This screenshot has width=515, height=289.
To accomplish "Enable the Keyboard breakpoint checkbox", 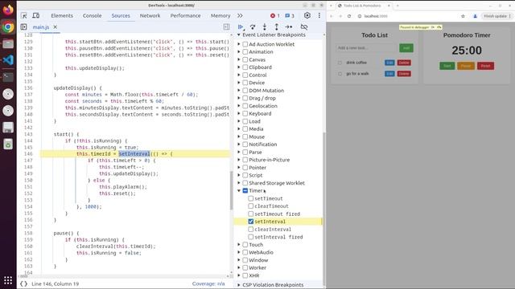I will point(245,113).
